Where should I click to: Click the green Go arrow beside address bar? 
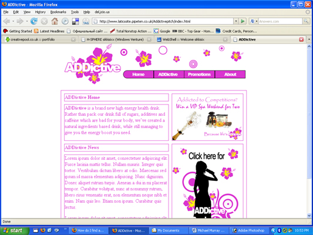click(x=243, y=21)
